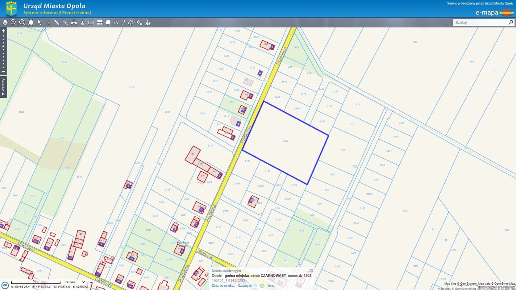Open the layers stack icon in toolbar
This screenshot has width=516, height=290.
5,23
